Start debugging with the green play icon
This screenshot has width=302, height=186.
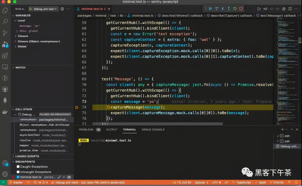pyautogui.click(x=30, y=9)
